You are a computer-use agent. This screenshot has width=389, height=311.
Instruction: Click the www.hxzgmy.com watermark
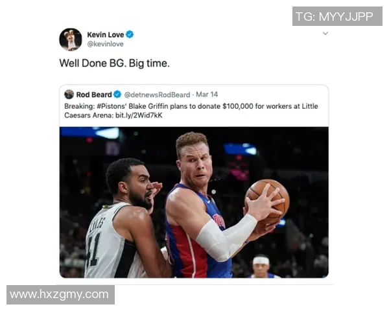click(x=60, y=295)
